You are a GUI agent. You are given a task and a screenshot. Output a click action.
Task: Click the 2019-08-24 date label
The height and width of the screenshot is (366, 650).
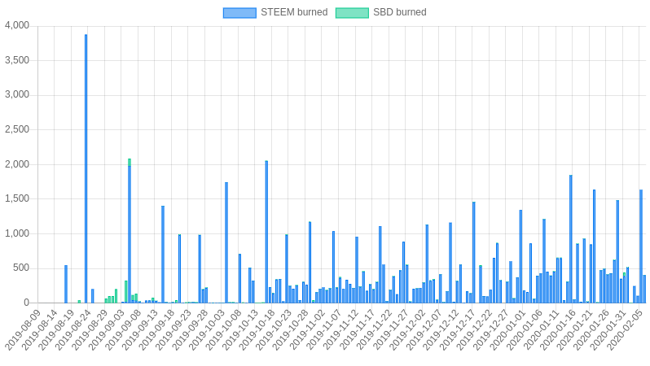[72, 329]
